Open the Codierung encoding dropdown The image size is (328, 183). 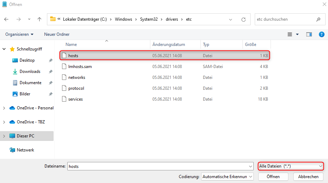(x=228, y=177)
